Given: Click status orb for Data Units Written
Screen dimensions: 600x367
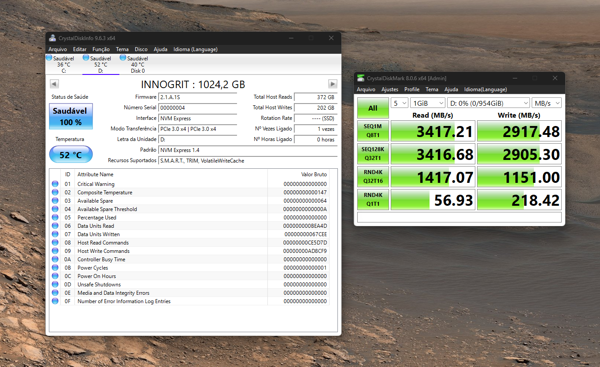Looking at the screenshot, I should pos(55,234).
